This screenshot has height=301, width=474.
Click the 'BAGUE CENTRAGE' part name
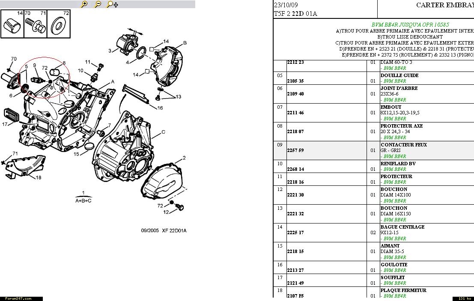[402, 227]
